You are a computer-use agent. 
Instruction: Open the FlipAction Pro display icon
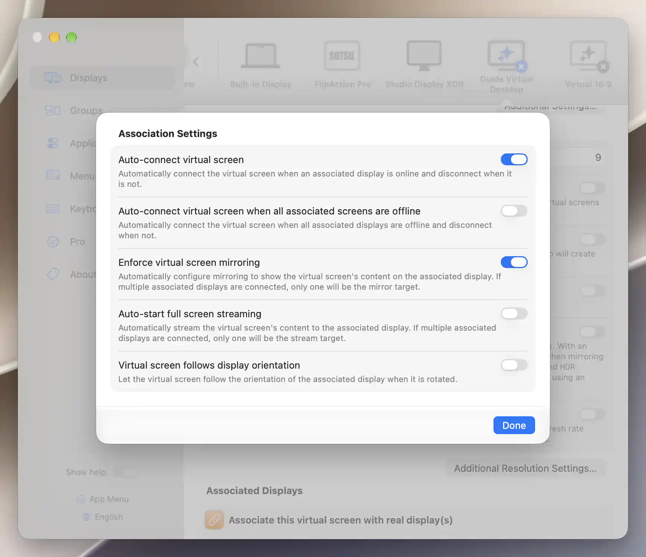click(x=342, y=56)
